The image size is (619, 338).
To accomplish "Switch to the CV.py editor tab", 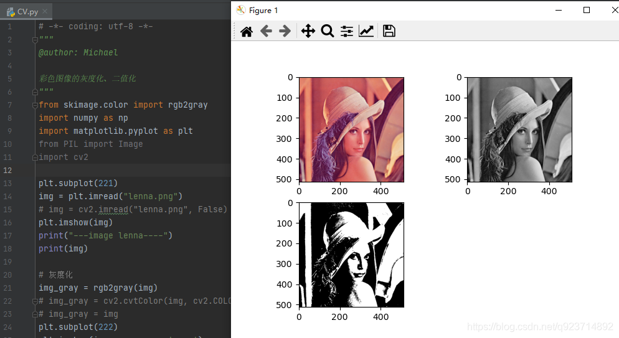I will tap(27, 12).
